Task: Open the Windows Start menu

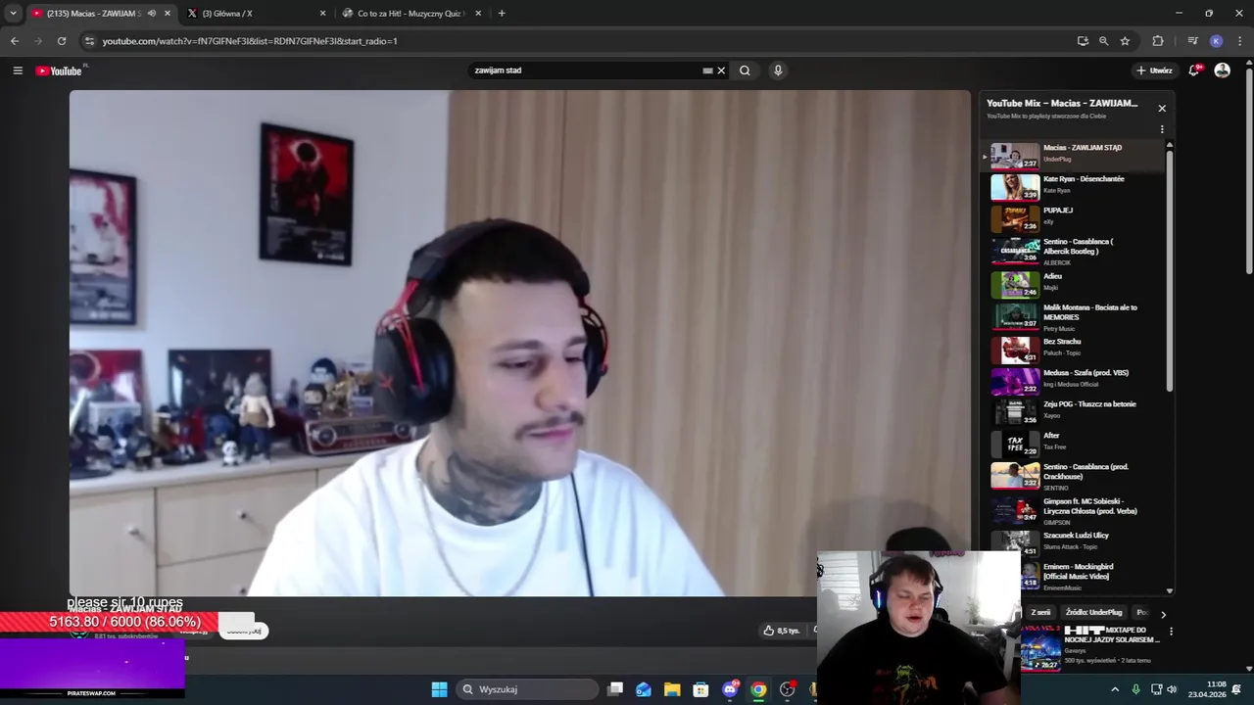Action: [x=439, y=689]
